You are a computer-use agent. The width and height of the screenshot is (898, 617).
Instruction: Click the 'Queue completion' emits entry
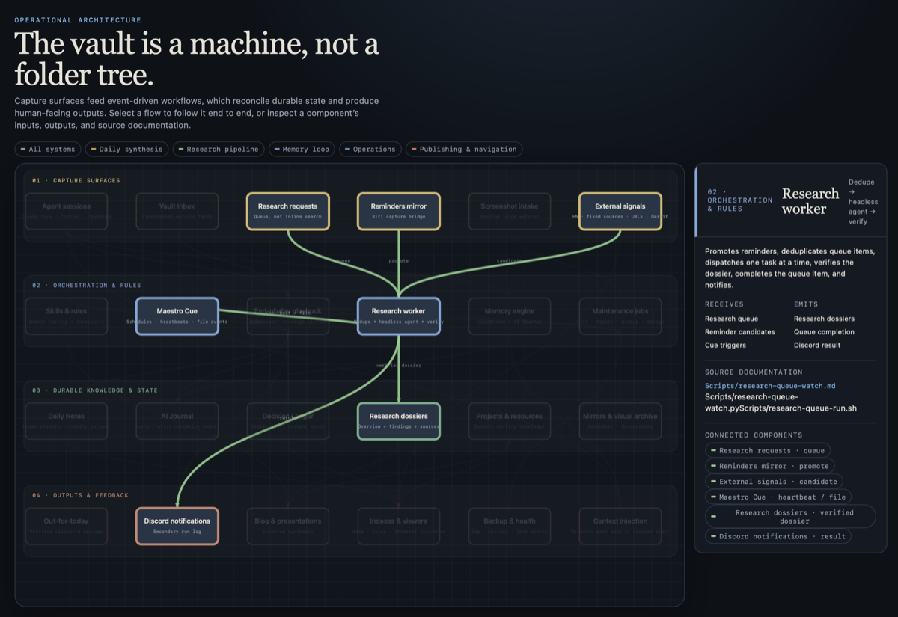click(824, 332)
